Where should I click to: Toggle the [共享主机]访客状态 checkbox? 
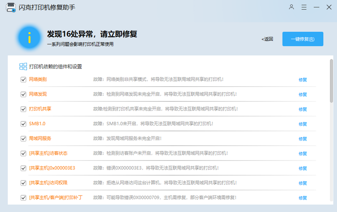[24, 154]
